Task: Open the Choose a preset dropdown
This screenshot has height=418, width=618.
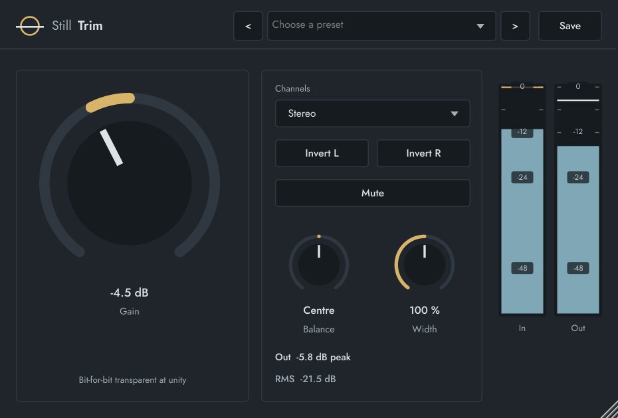Action: coord(381,26)
